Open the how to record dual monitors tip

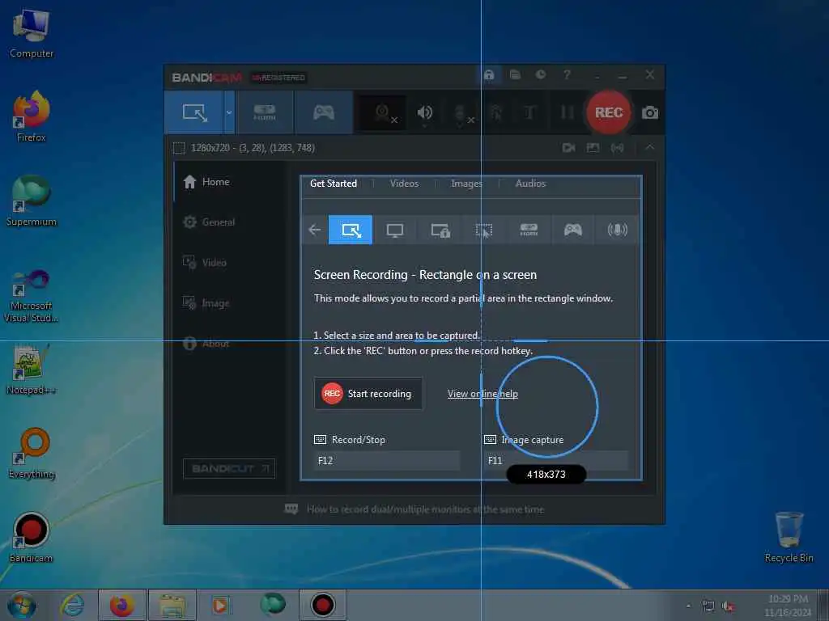point(425,509)
